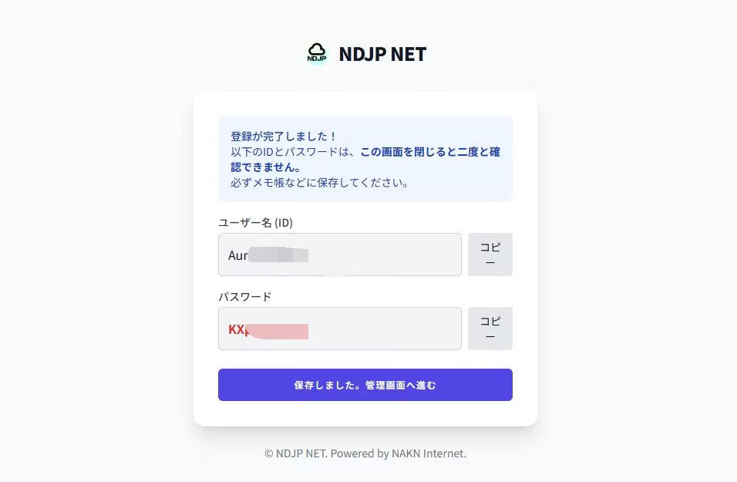Image resolution: width=737 pixels, height=482 pixels.
Task: Click the 登録が完了しました！ message line
Action: [x=284, y=136]
